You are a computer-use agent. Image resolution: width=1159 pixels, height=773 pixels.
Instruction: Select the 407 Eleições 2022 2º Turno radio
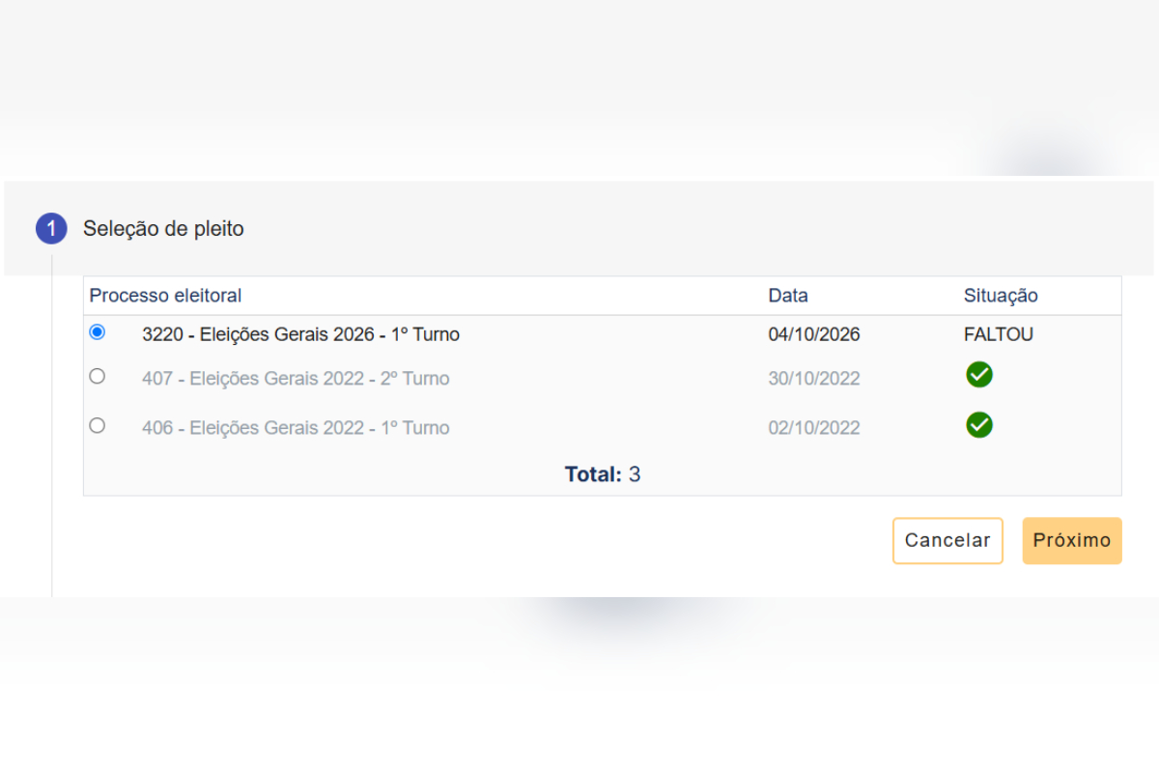97,376
